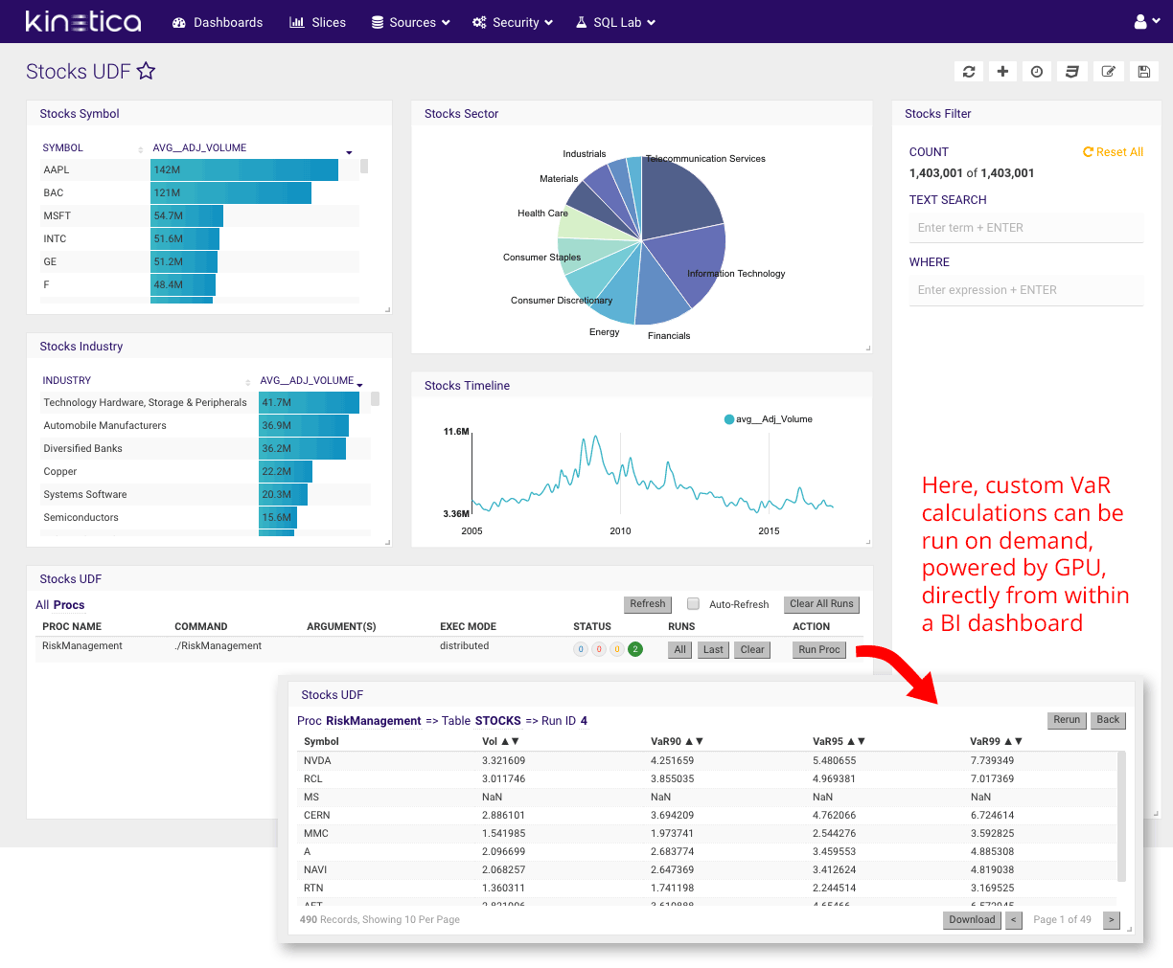The image size is (1173, 968).
Task: Click the Kinetica logo
Action: click(83, 21)
